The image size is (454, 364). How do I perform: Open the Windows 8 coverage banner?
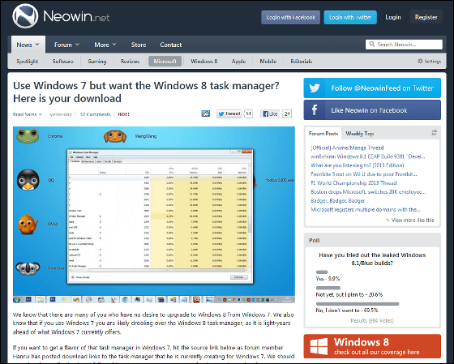(372, 346)
